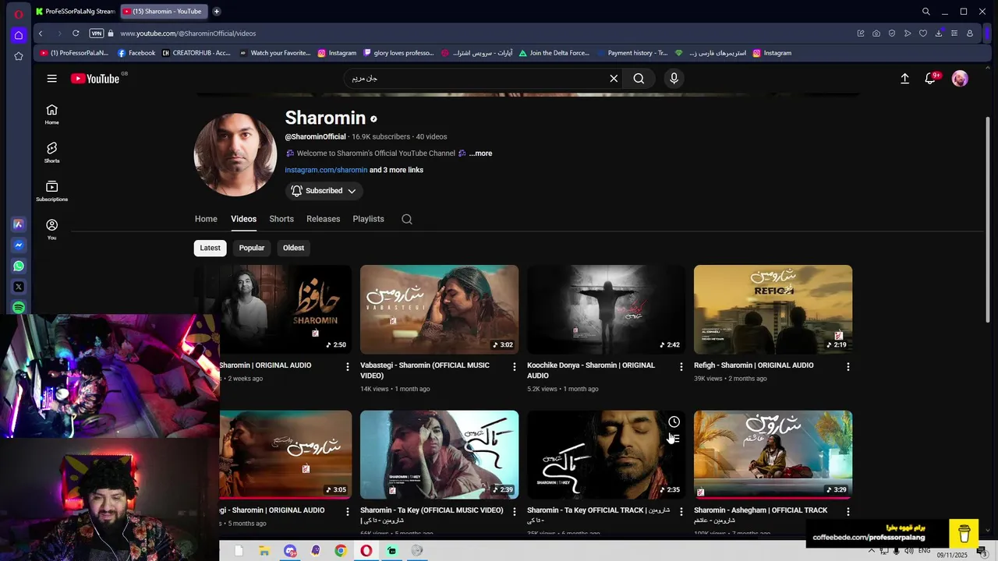Expand channel description with ...more
The image size is (998, 561).
(x=481, y=153)
